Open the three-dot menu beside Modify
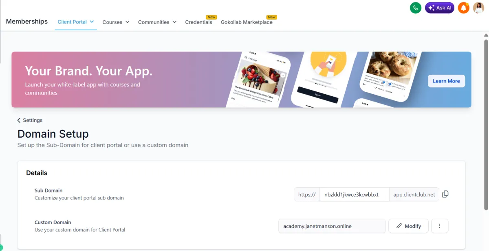This screenshot has width=489, height=251. point(439,226)
